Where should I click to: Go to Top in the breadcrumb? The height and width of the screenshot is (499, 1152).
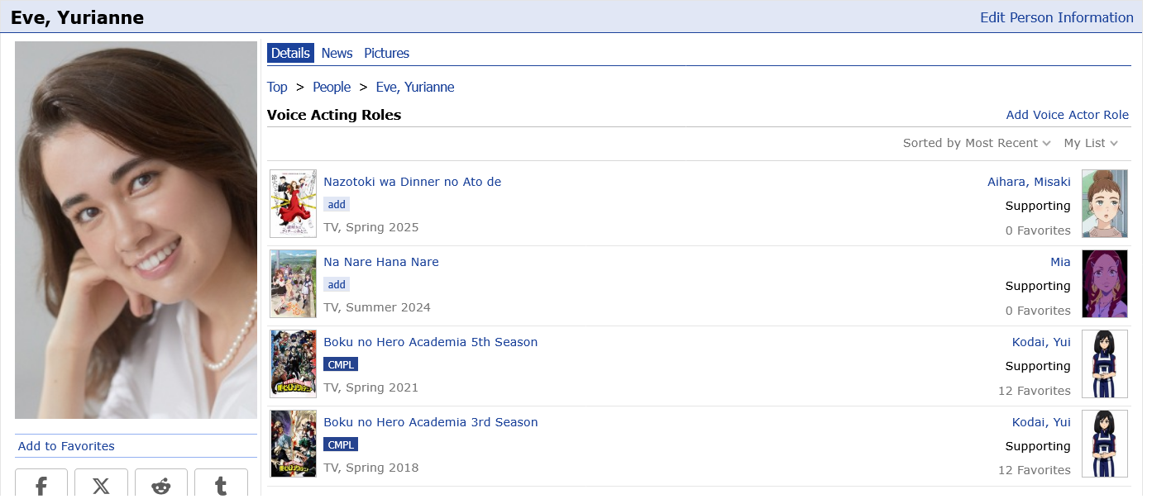(277, 87)
